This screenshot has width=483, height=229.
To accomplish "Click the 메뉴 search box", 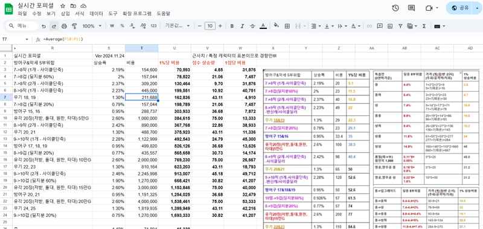I will click(x=22, y=26).
